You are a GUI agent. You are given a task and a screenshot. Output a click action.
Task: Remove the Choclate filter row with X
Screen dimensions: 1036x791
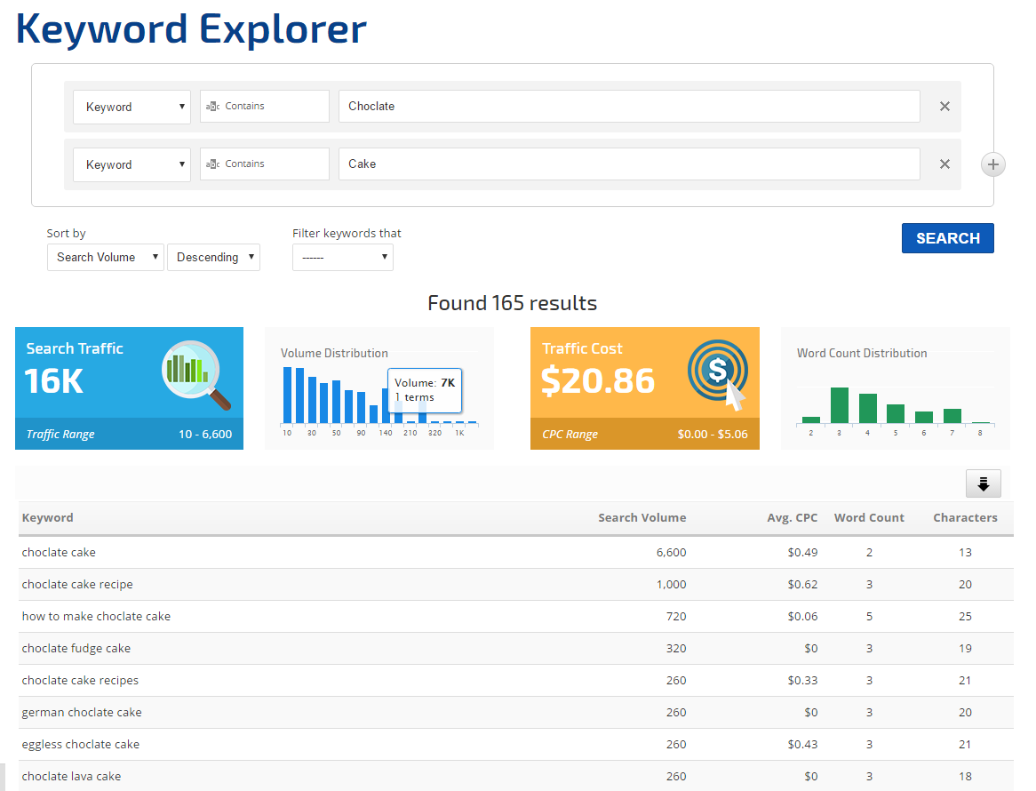(x=944, y=107)
